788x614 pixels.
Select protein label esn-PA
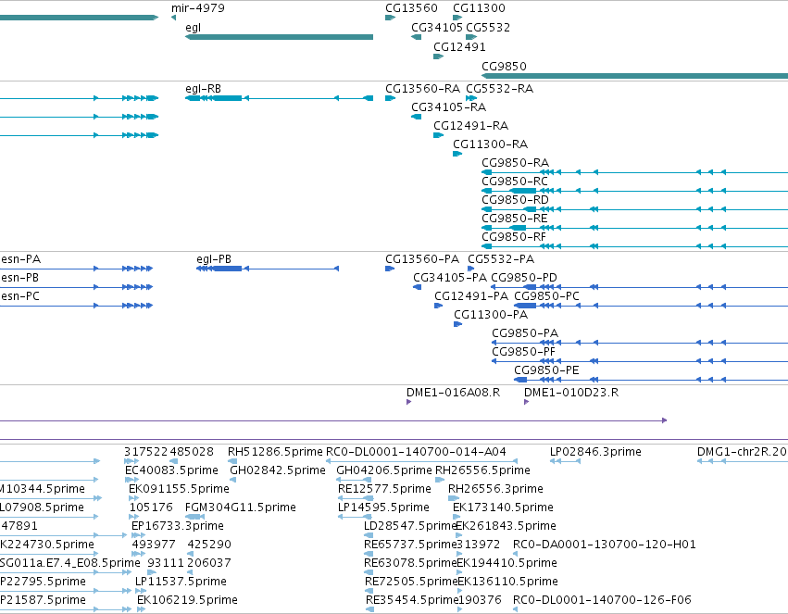20,259
